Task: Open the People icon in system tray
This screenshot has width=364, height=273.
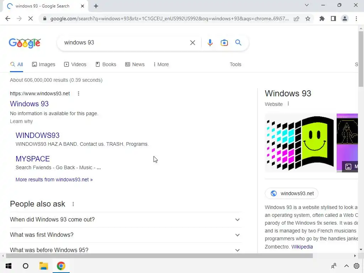Action: pos(334,266)
